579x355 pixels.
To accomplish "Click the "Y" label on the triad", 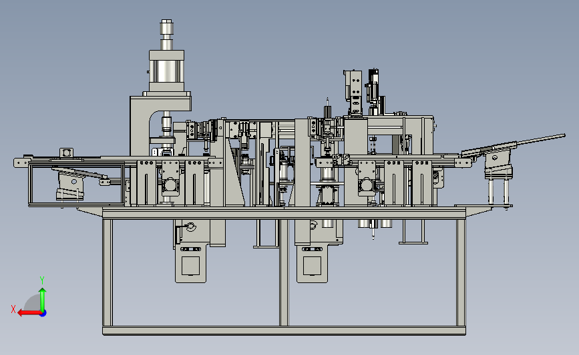I will pos(42,280).
